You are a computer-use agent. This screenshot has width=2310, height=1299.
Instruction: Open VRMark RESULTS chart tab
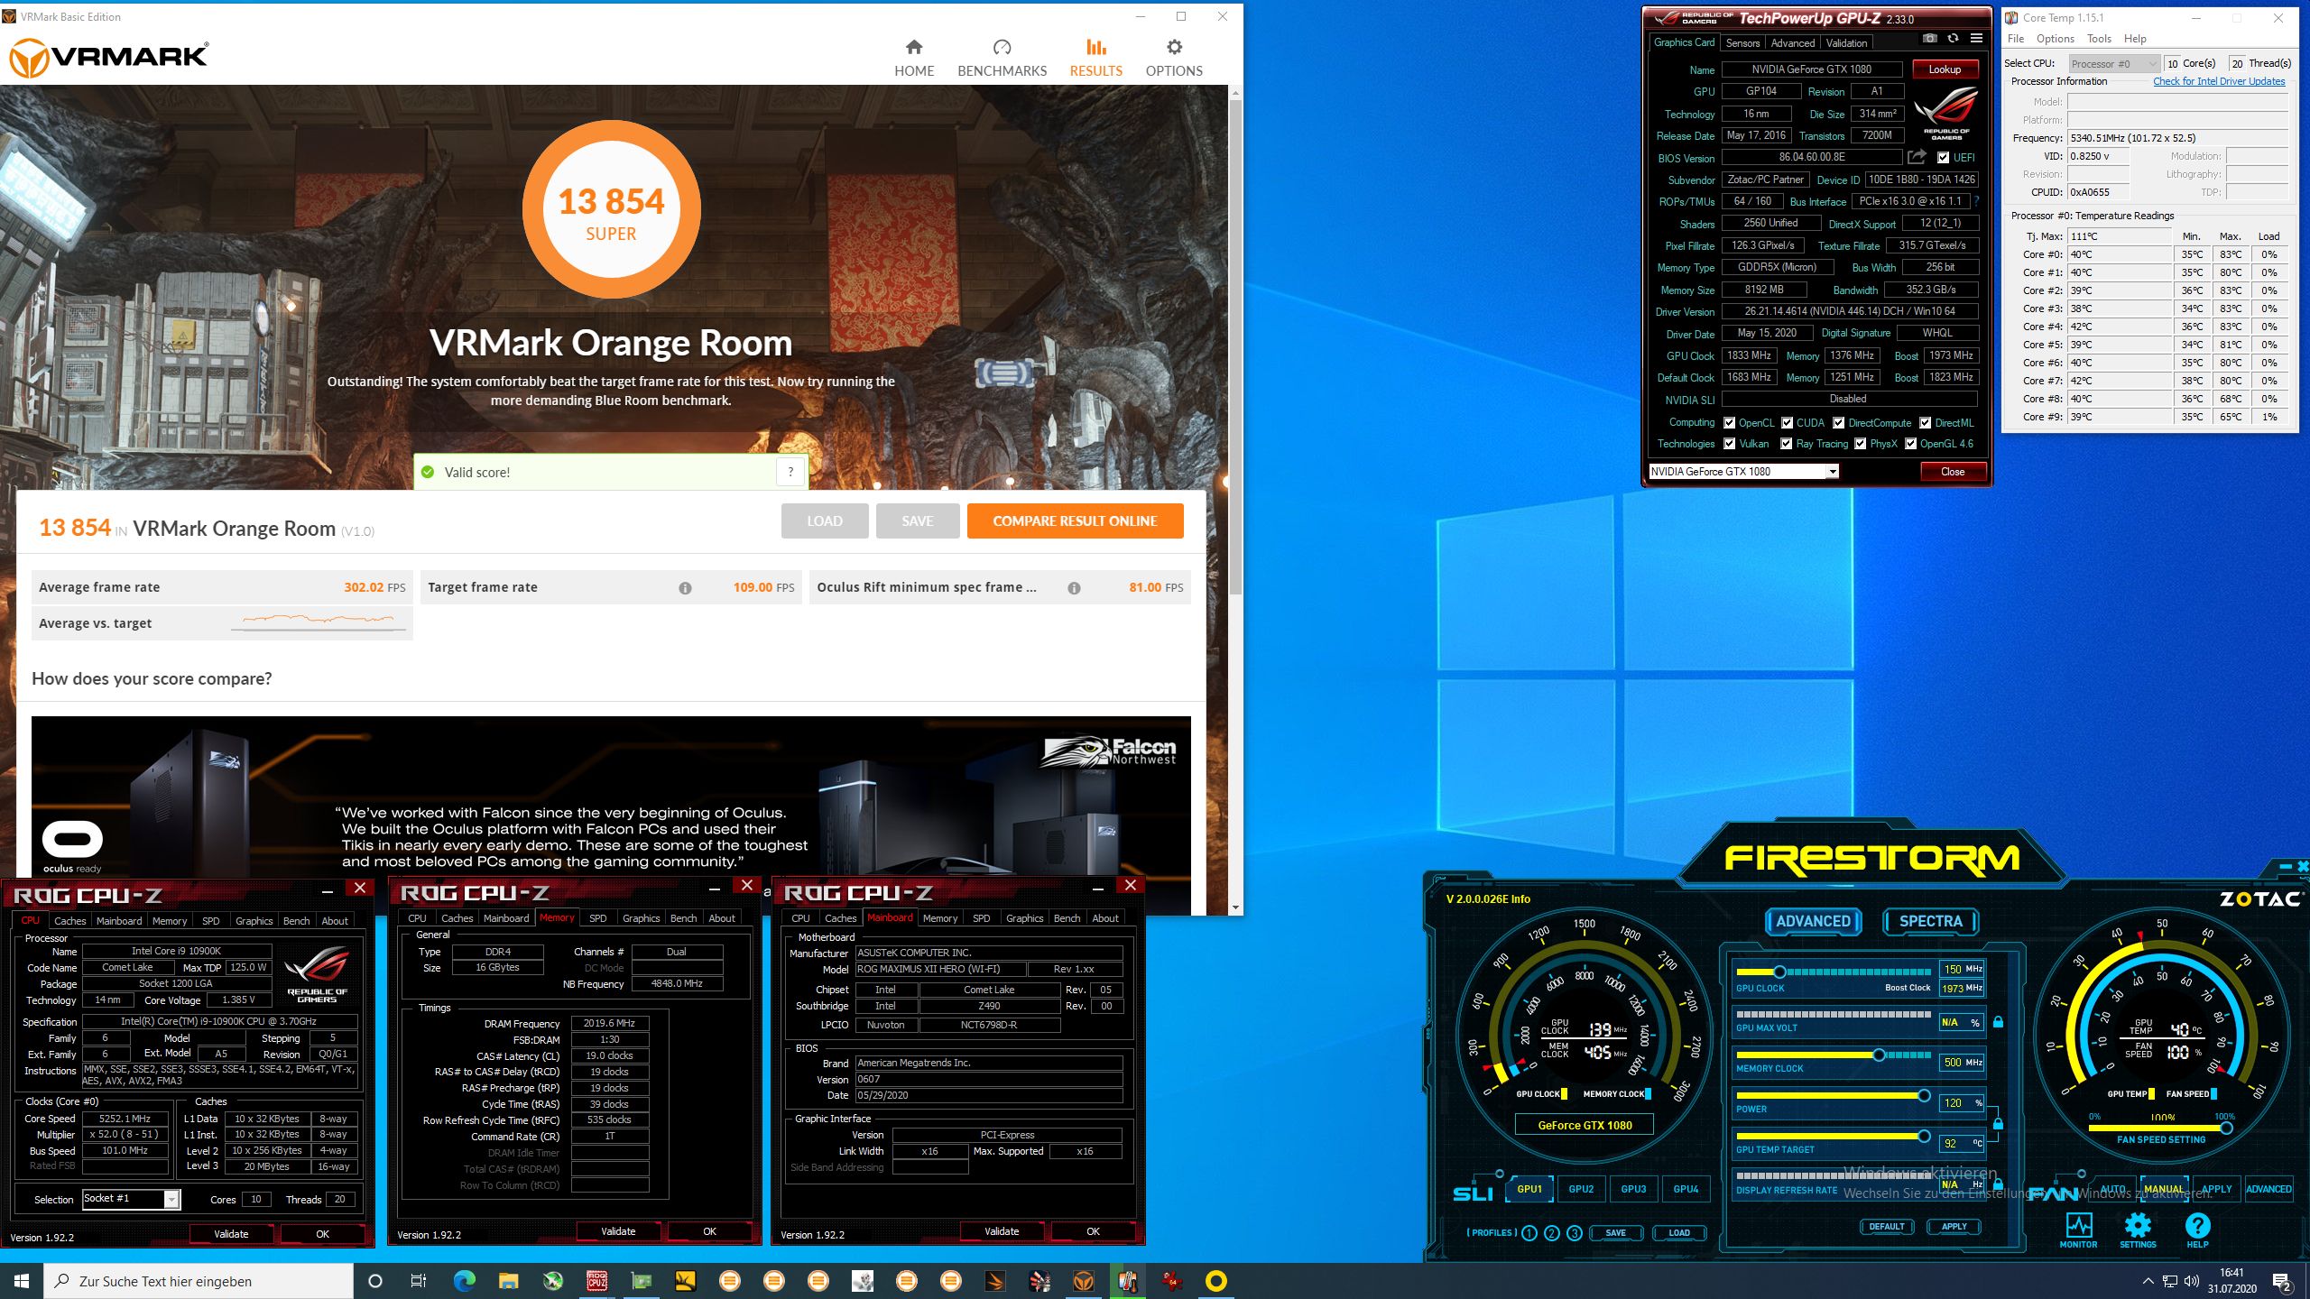(1095, 58)
